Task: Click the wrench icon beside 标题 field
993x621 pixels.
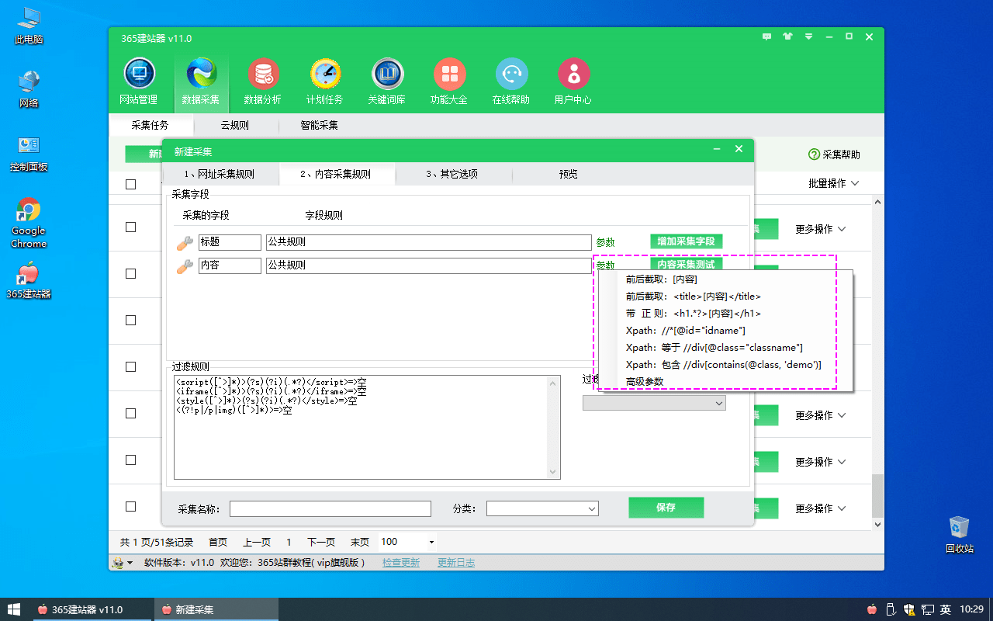Action: click(x=185, y=243)
